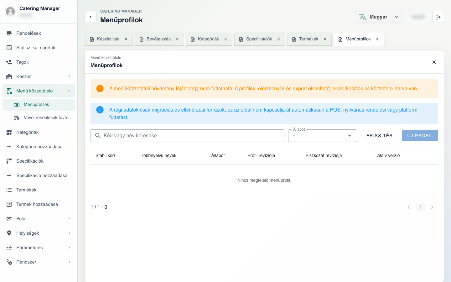Click the Termékek list icon in sidebar
This screenshot has height=282, width=451.
click(x=9, y=190)
